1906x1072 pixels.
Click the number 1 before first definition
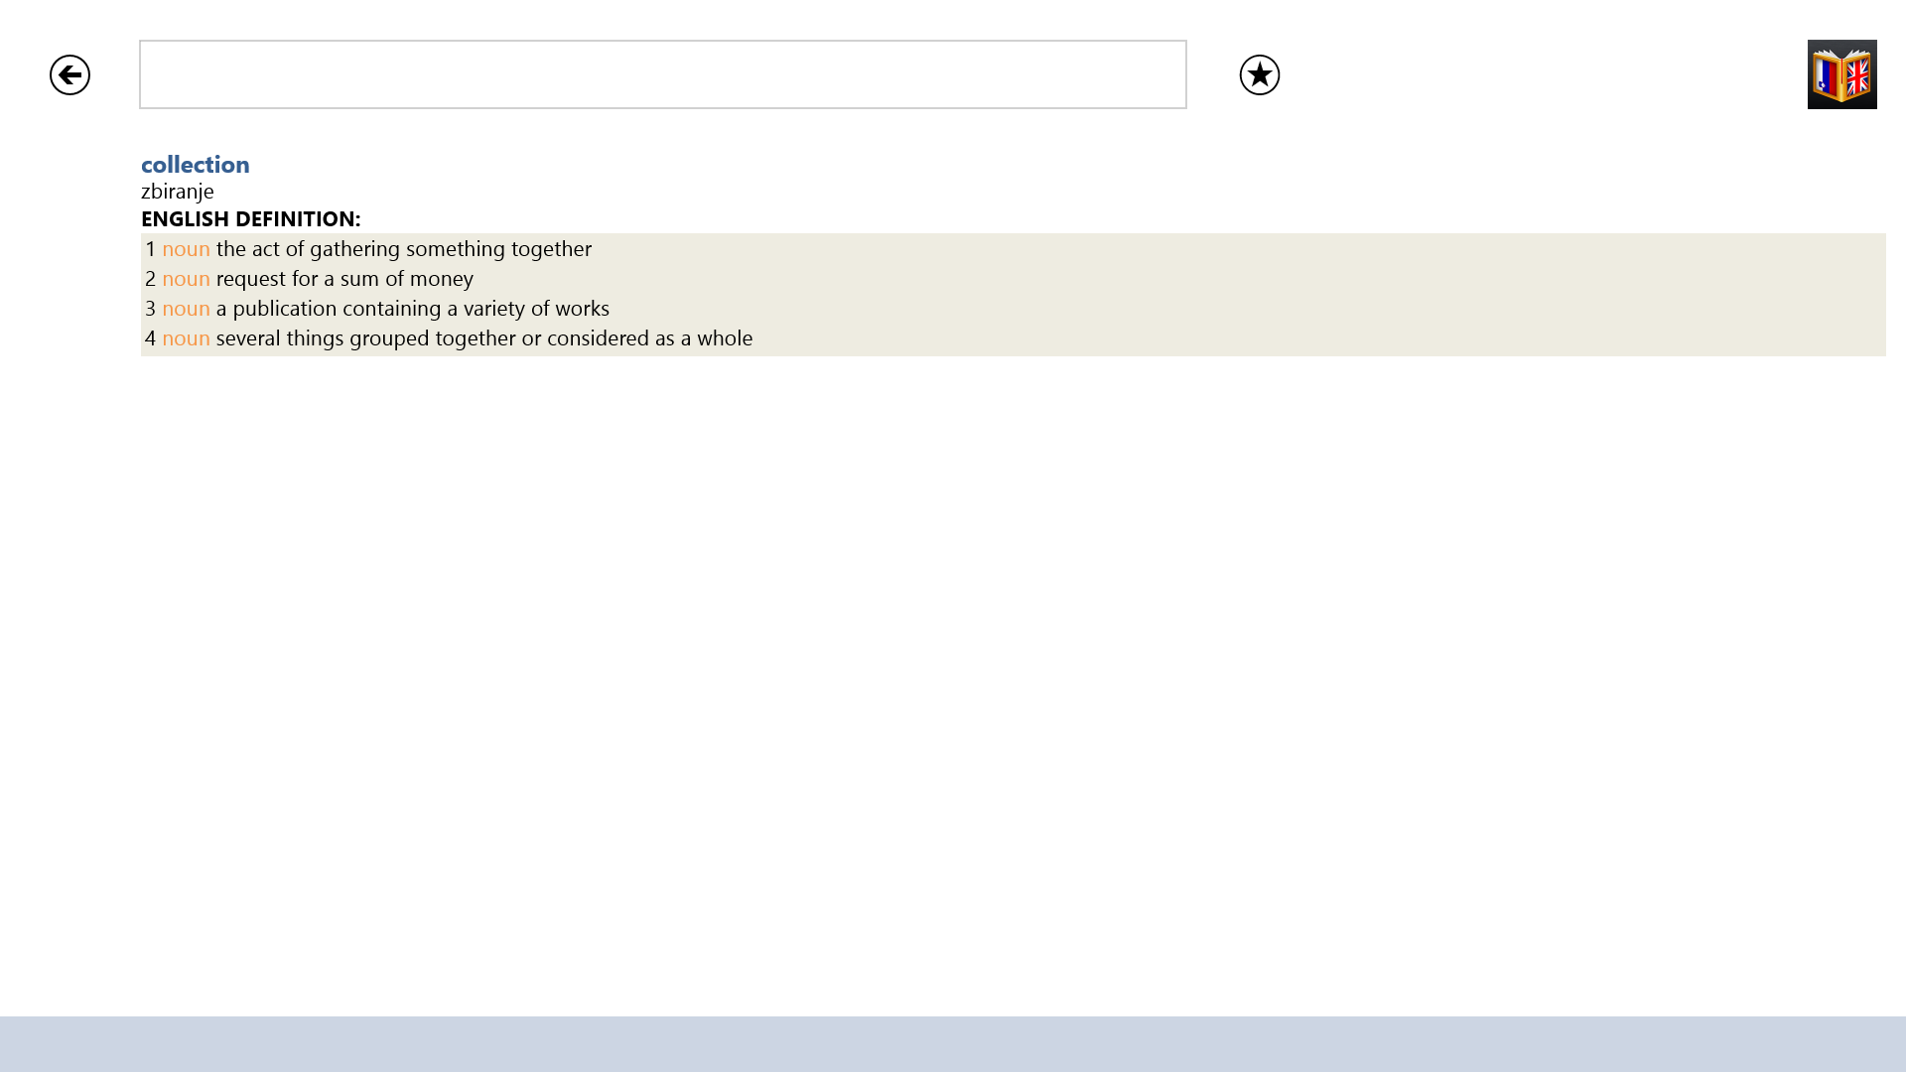tap(150, 249)
